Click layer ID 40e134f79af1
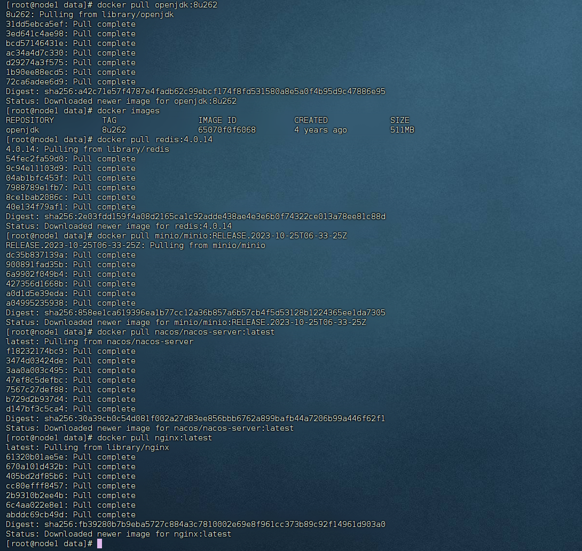This screenshot has height=551, width=582. pyautogui.click(x=35, y=207)
